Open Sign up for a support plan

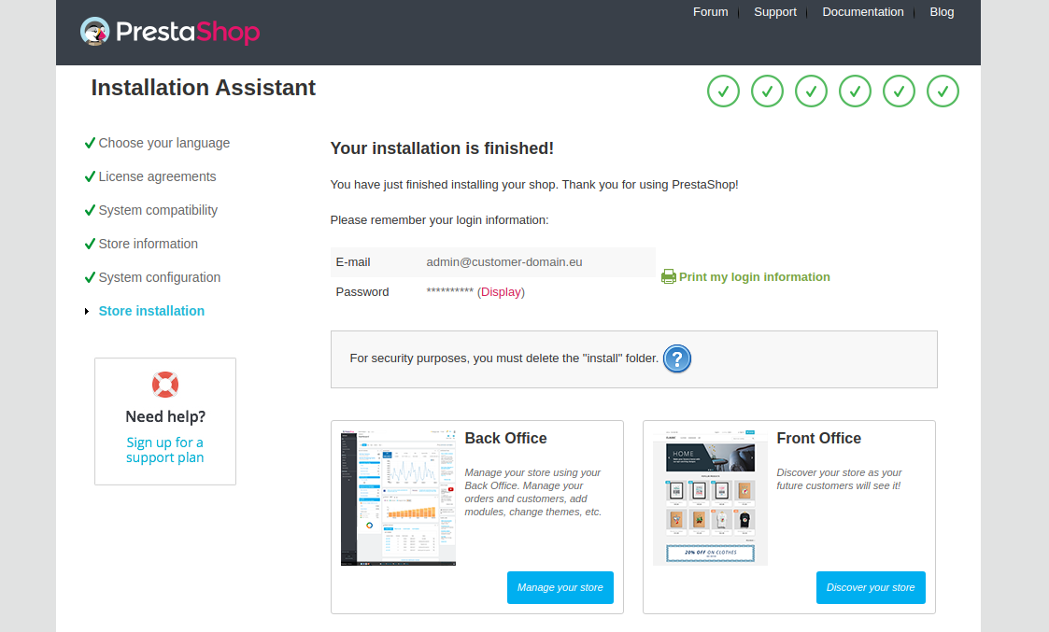click(165, 450)
